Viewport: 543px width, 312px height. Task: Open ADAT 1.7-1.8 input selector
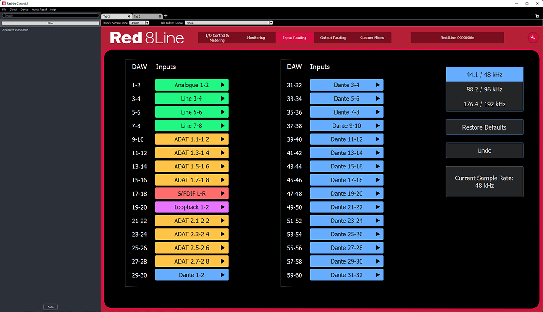191,180
